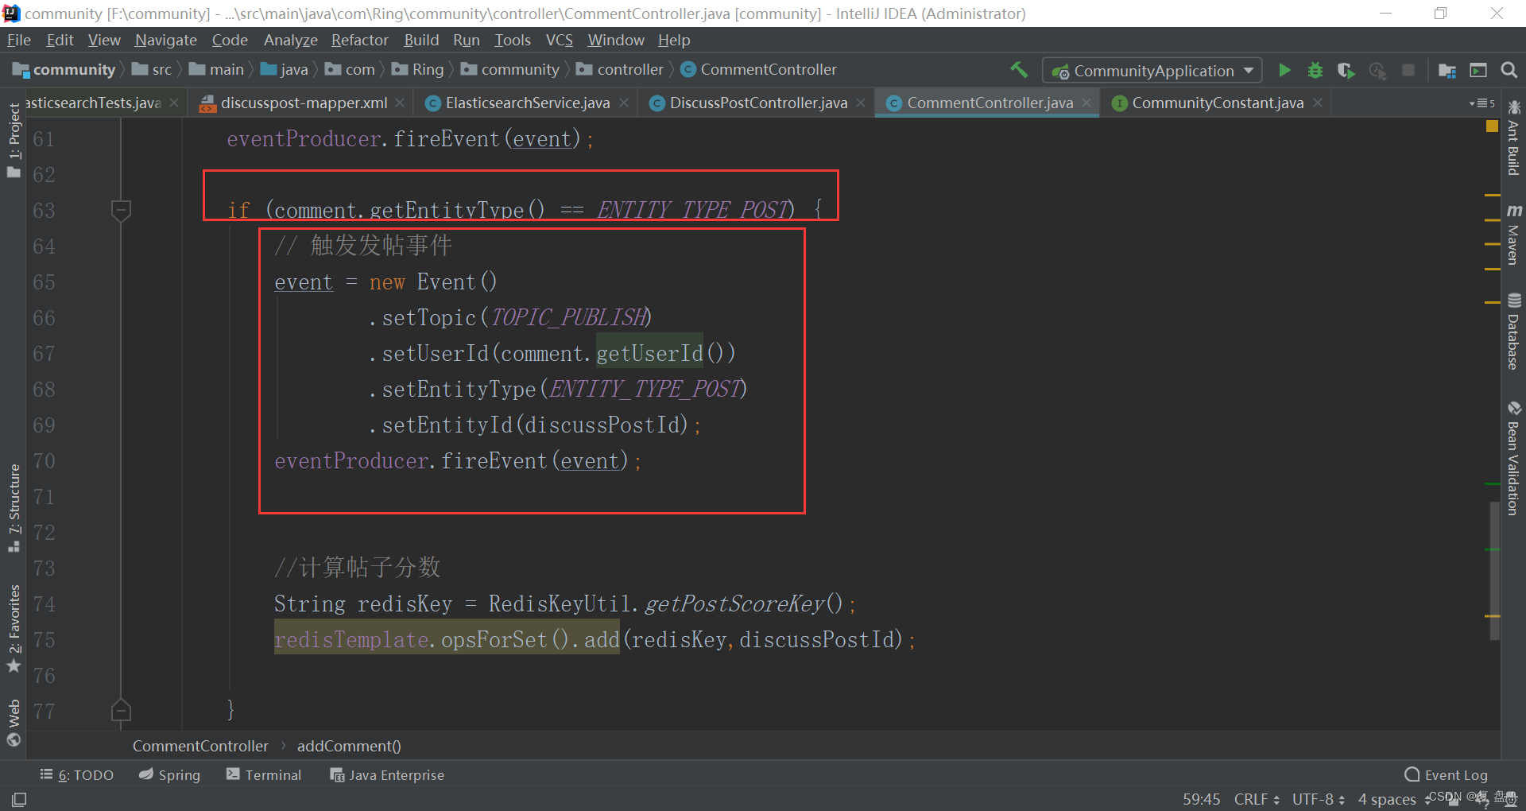Screen dimensions: 1526x811
Task: Click Ring package in breadcrumb
Action: tap(418, 70)
